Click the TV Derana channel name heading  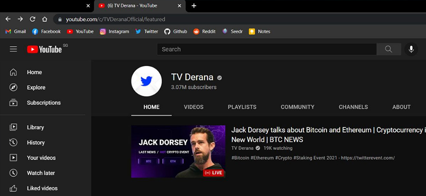[x=192, y=77]
